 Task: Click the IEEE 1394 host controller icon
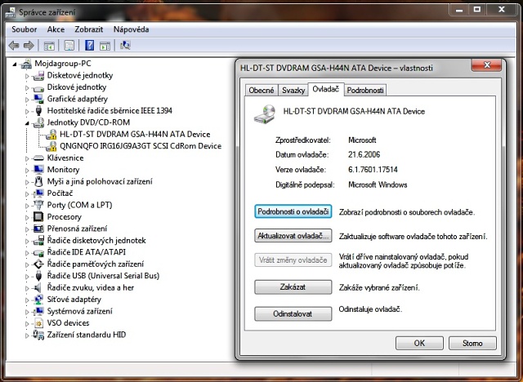38,111
